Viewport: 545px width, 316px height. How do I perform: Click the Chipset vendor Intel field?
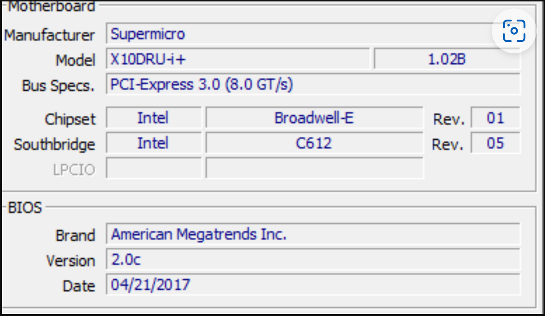[x=153, y=118]
